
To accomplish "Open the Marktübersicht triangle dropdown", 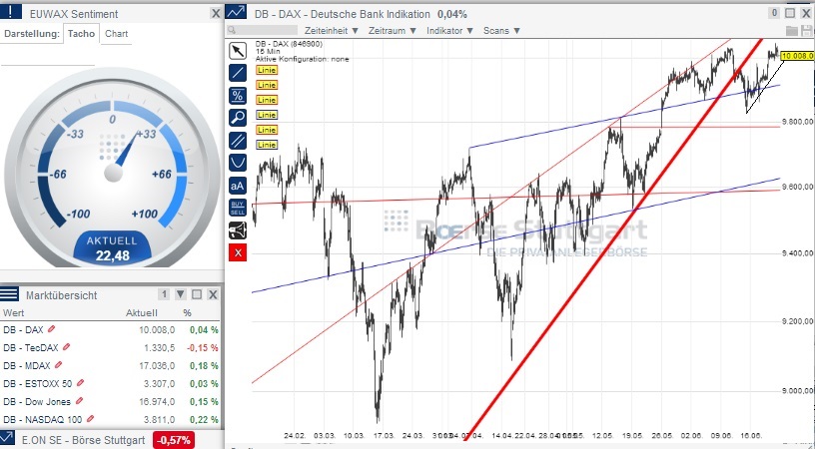I will (181, 294).
